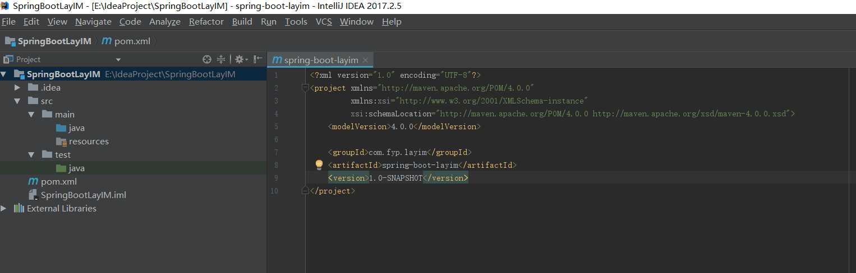
Task: Click the test folder icon
Action: pyautogui.click(x=47, y=154)
